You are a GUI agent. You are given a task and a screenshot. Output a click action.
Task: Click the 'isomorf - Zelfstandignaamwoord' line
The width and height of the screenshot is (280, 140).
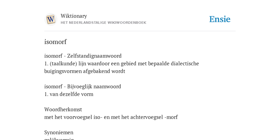83,56
